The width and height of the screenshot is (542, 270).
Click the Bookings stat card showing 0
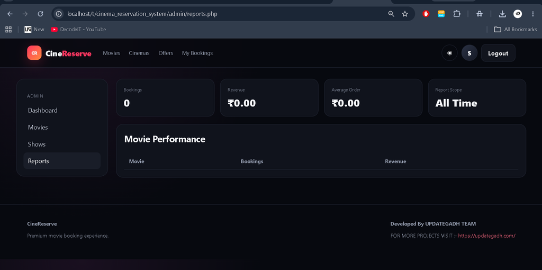click(165, 98)
